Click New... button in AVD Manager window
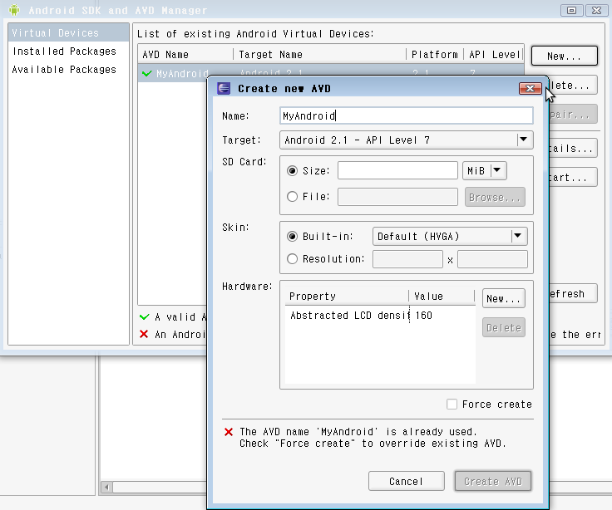The width and height of the screenshot is (612, 510). pyautogui.click(x=565, y=56)
